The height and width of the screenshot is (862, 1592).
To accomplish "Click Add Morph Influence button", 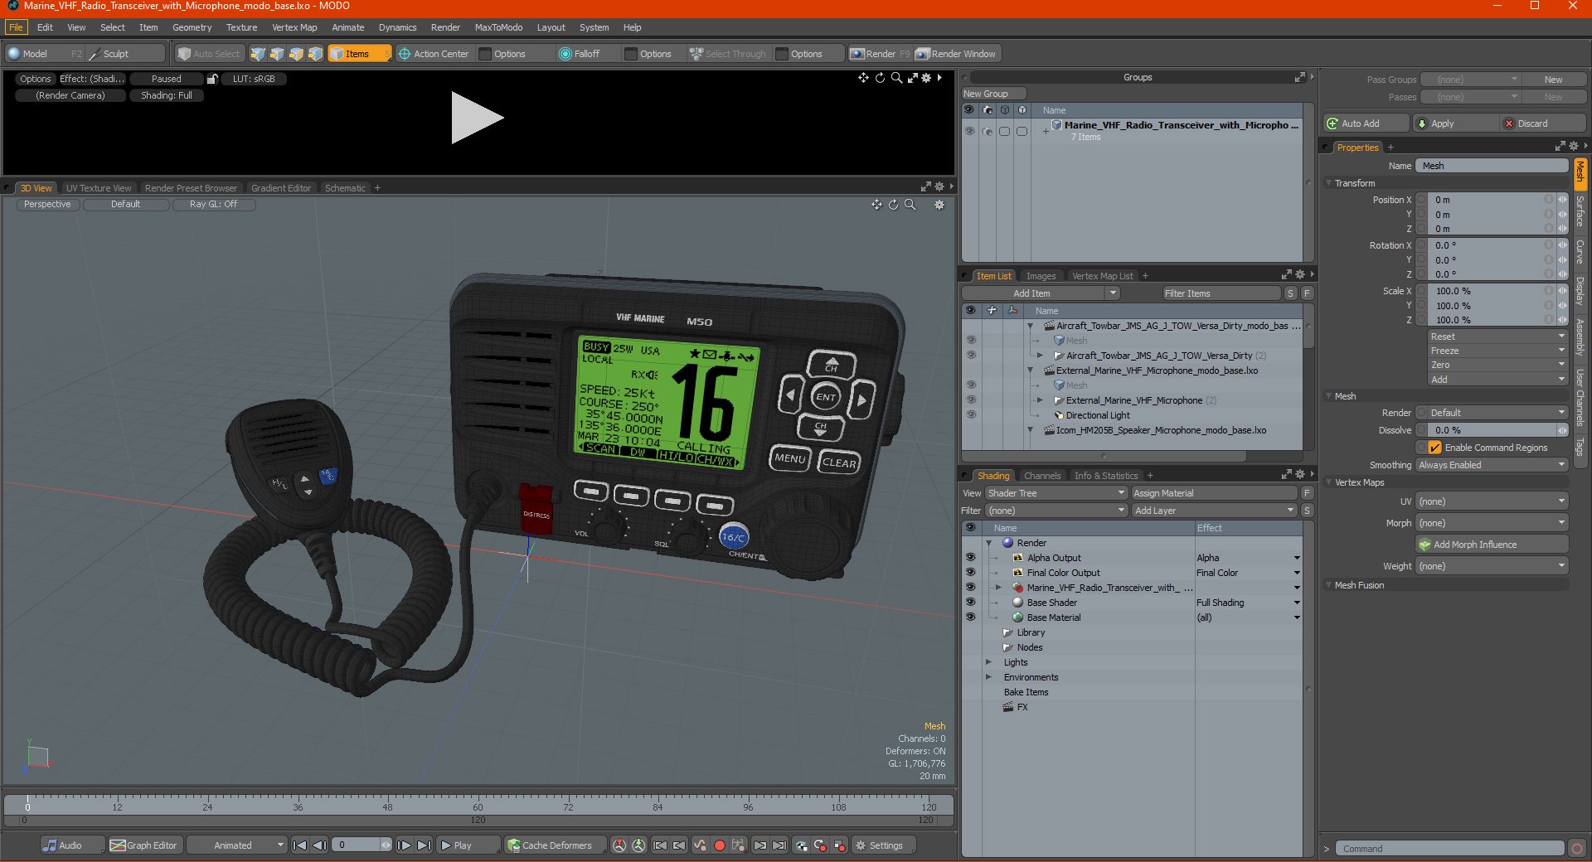I will 1492,545.
